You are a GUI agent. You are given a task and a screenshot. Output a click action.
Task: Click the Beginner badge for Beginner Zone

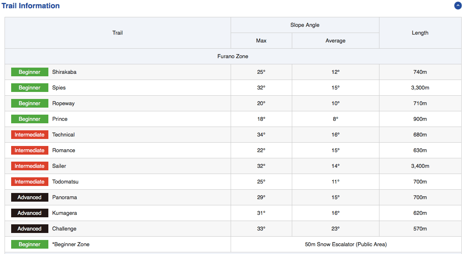[x=29, y=245]
